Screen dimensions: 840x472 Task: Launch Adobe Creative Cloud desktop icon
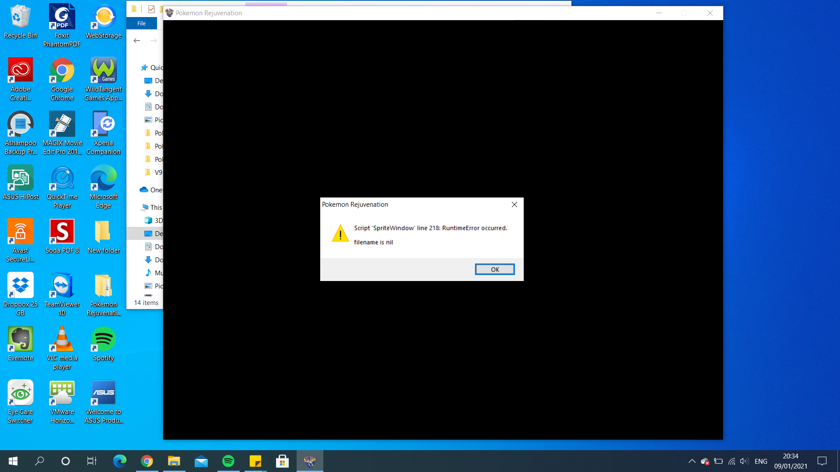click(20, 80)
